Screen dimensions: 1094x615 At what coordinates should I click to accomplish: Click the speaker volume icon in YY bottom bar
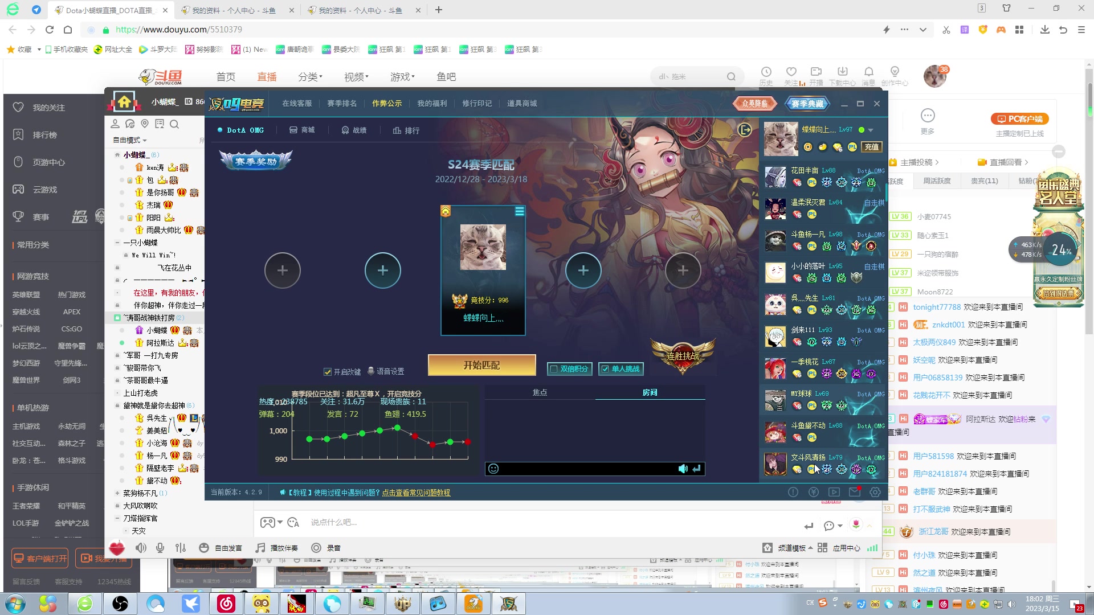pyautogui.click(x=141, y=548)
